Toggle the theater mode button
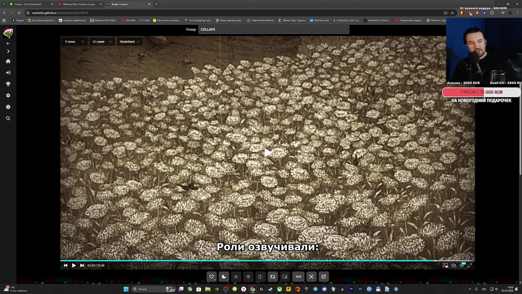The height and width of the screenshot is (294, 522). click(x=272, y=276)
